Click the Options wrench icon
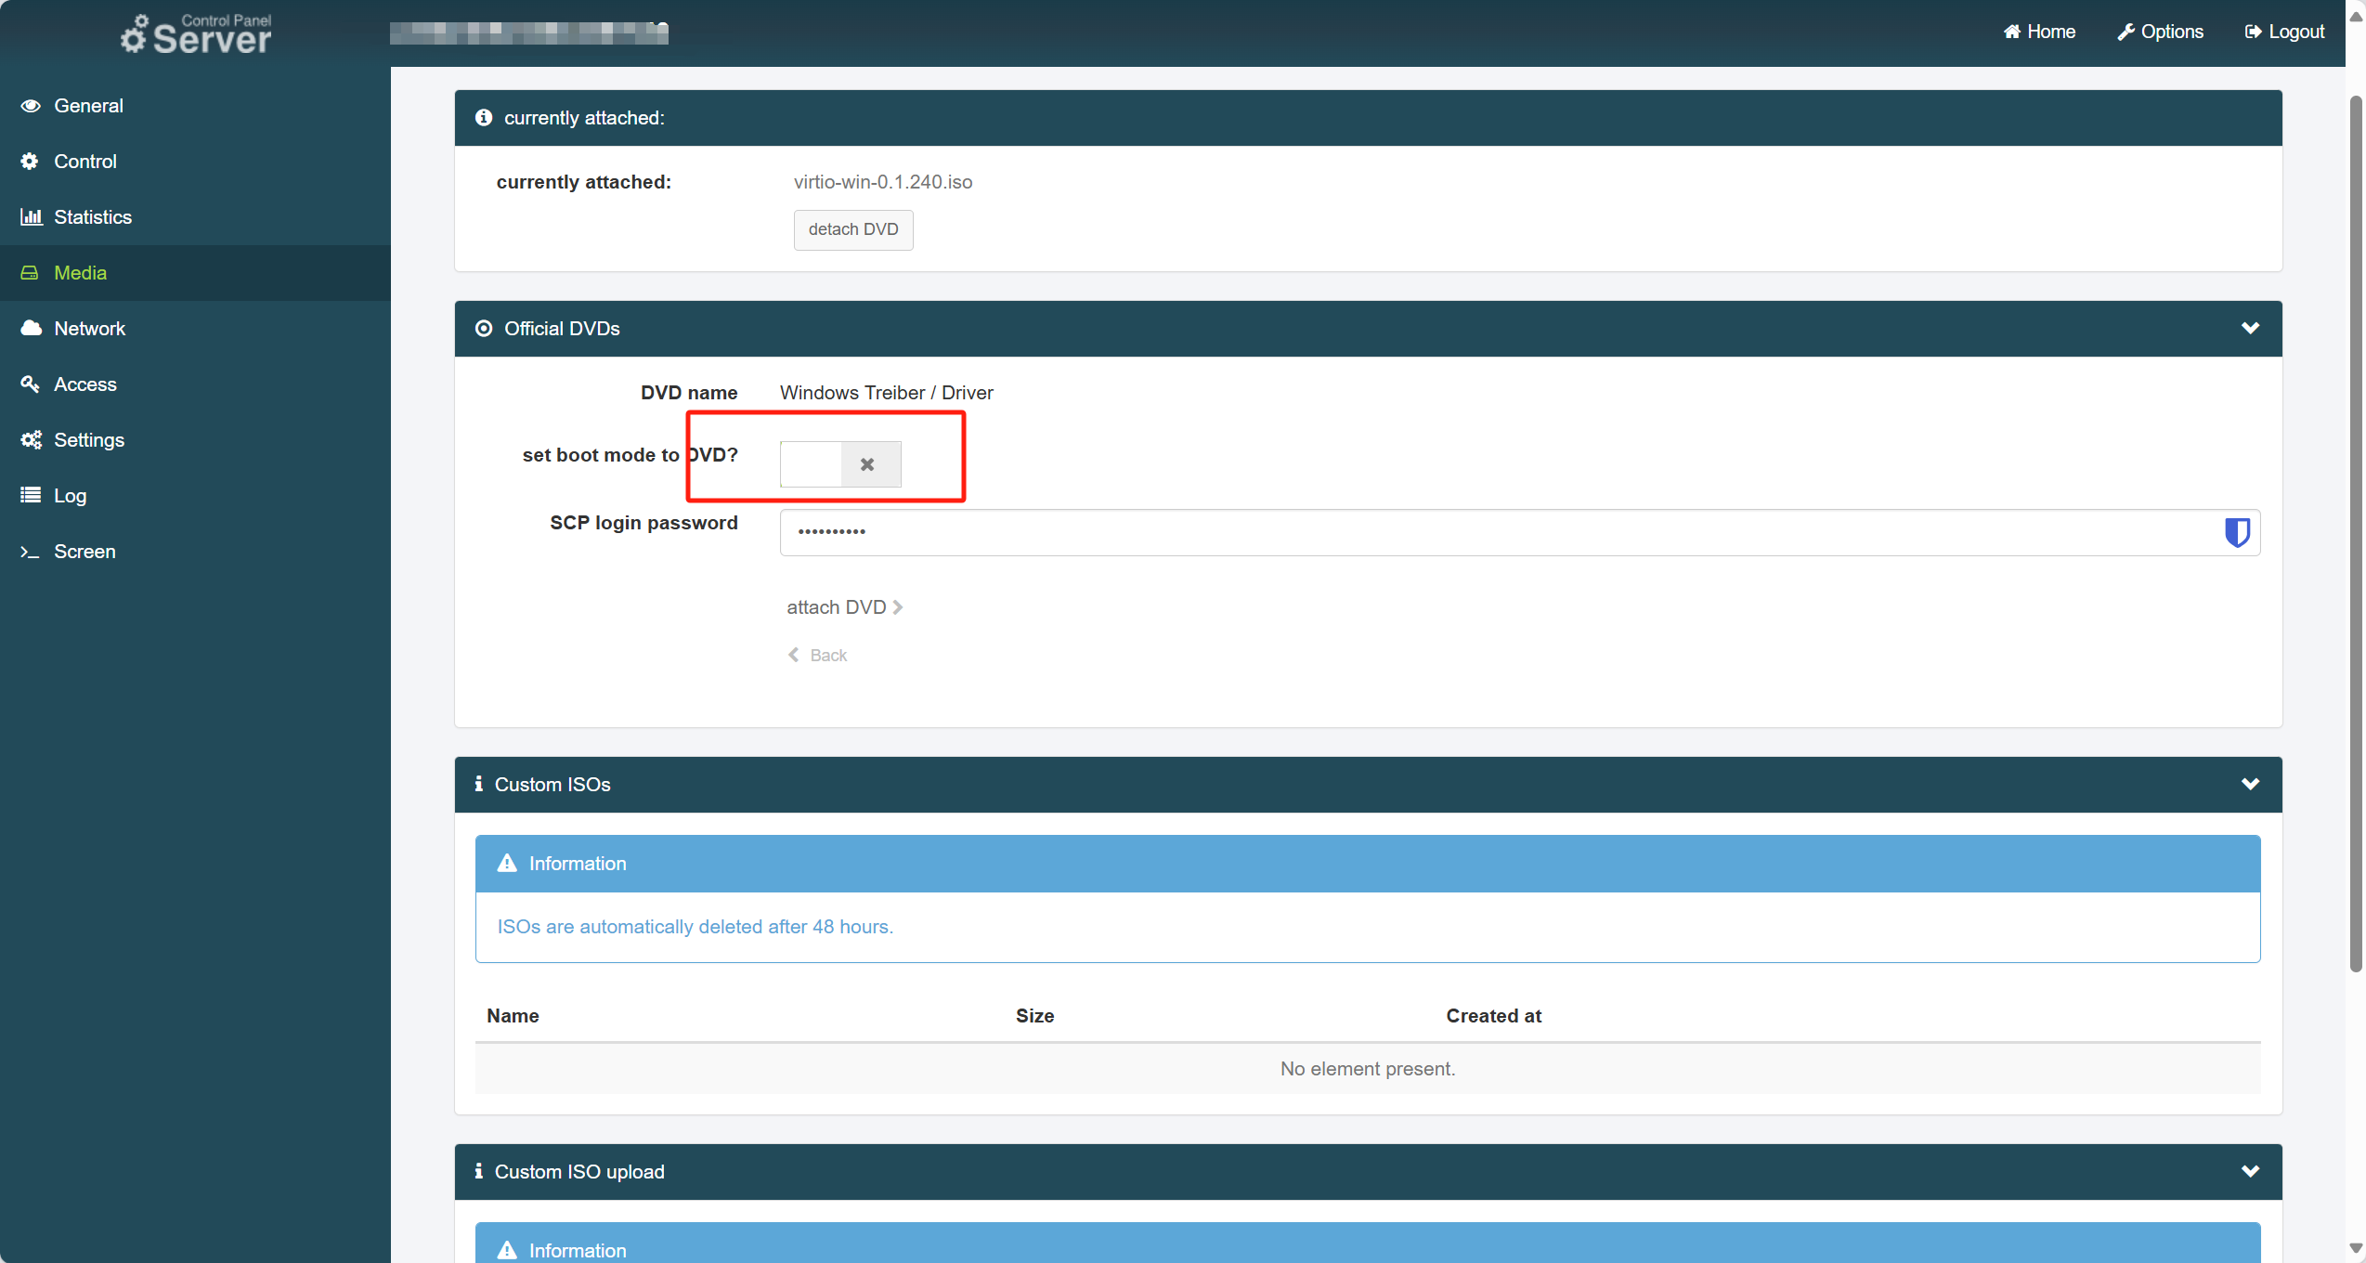This screenshot has width=2366, height=1263. (x=2125, y=32)
